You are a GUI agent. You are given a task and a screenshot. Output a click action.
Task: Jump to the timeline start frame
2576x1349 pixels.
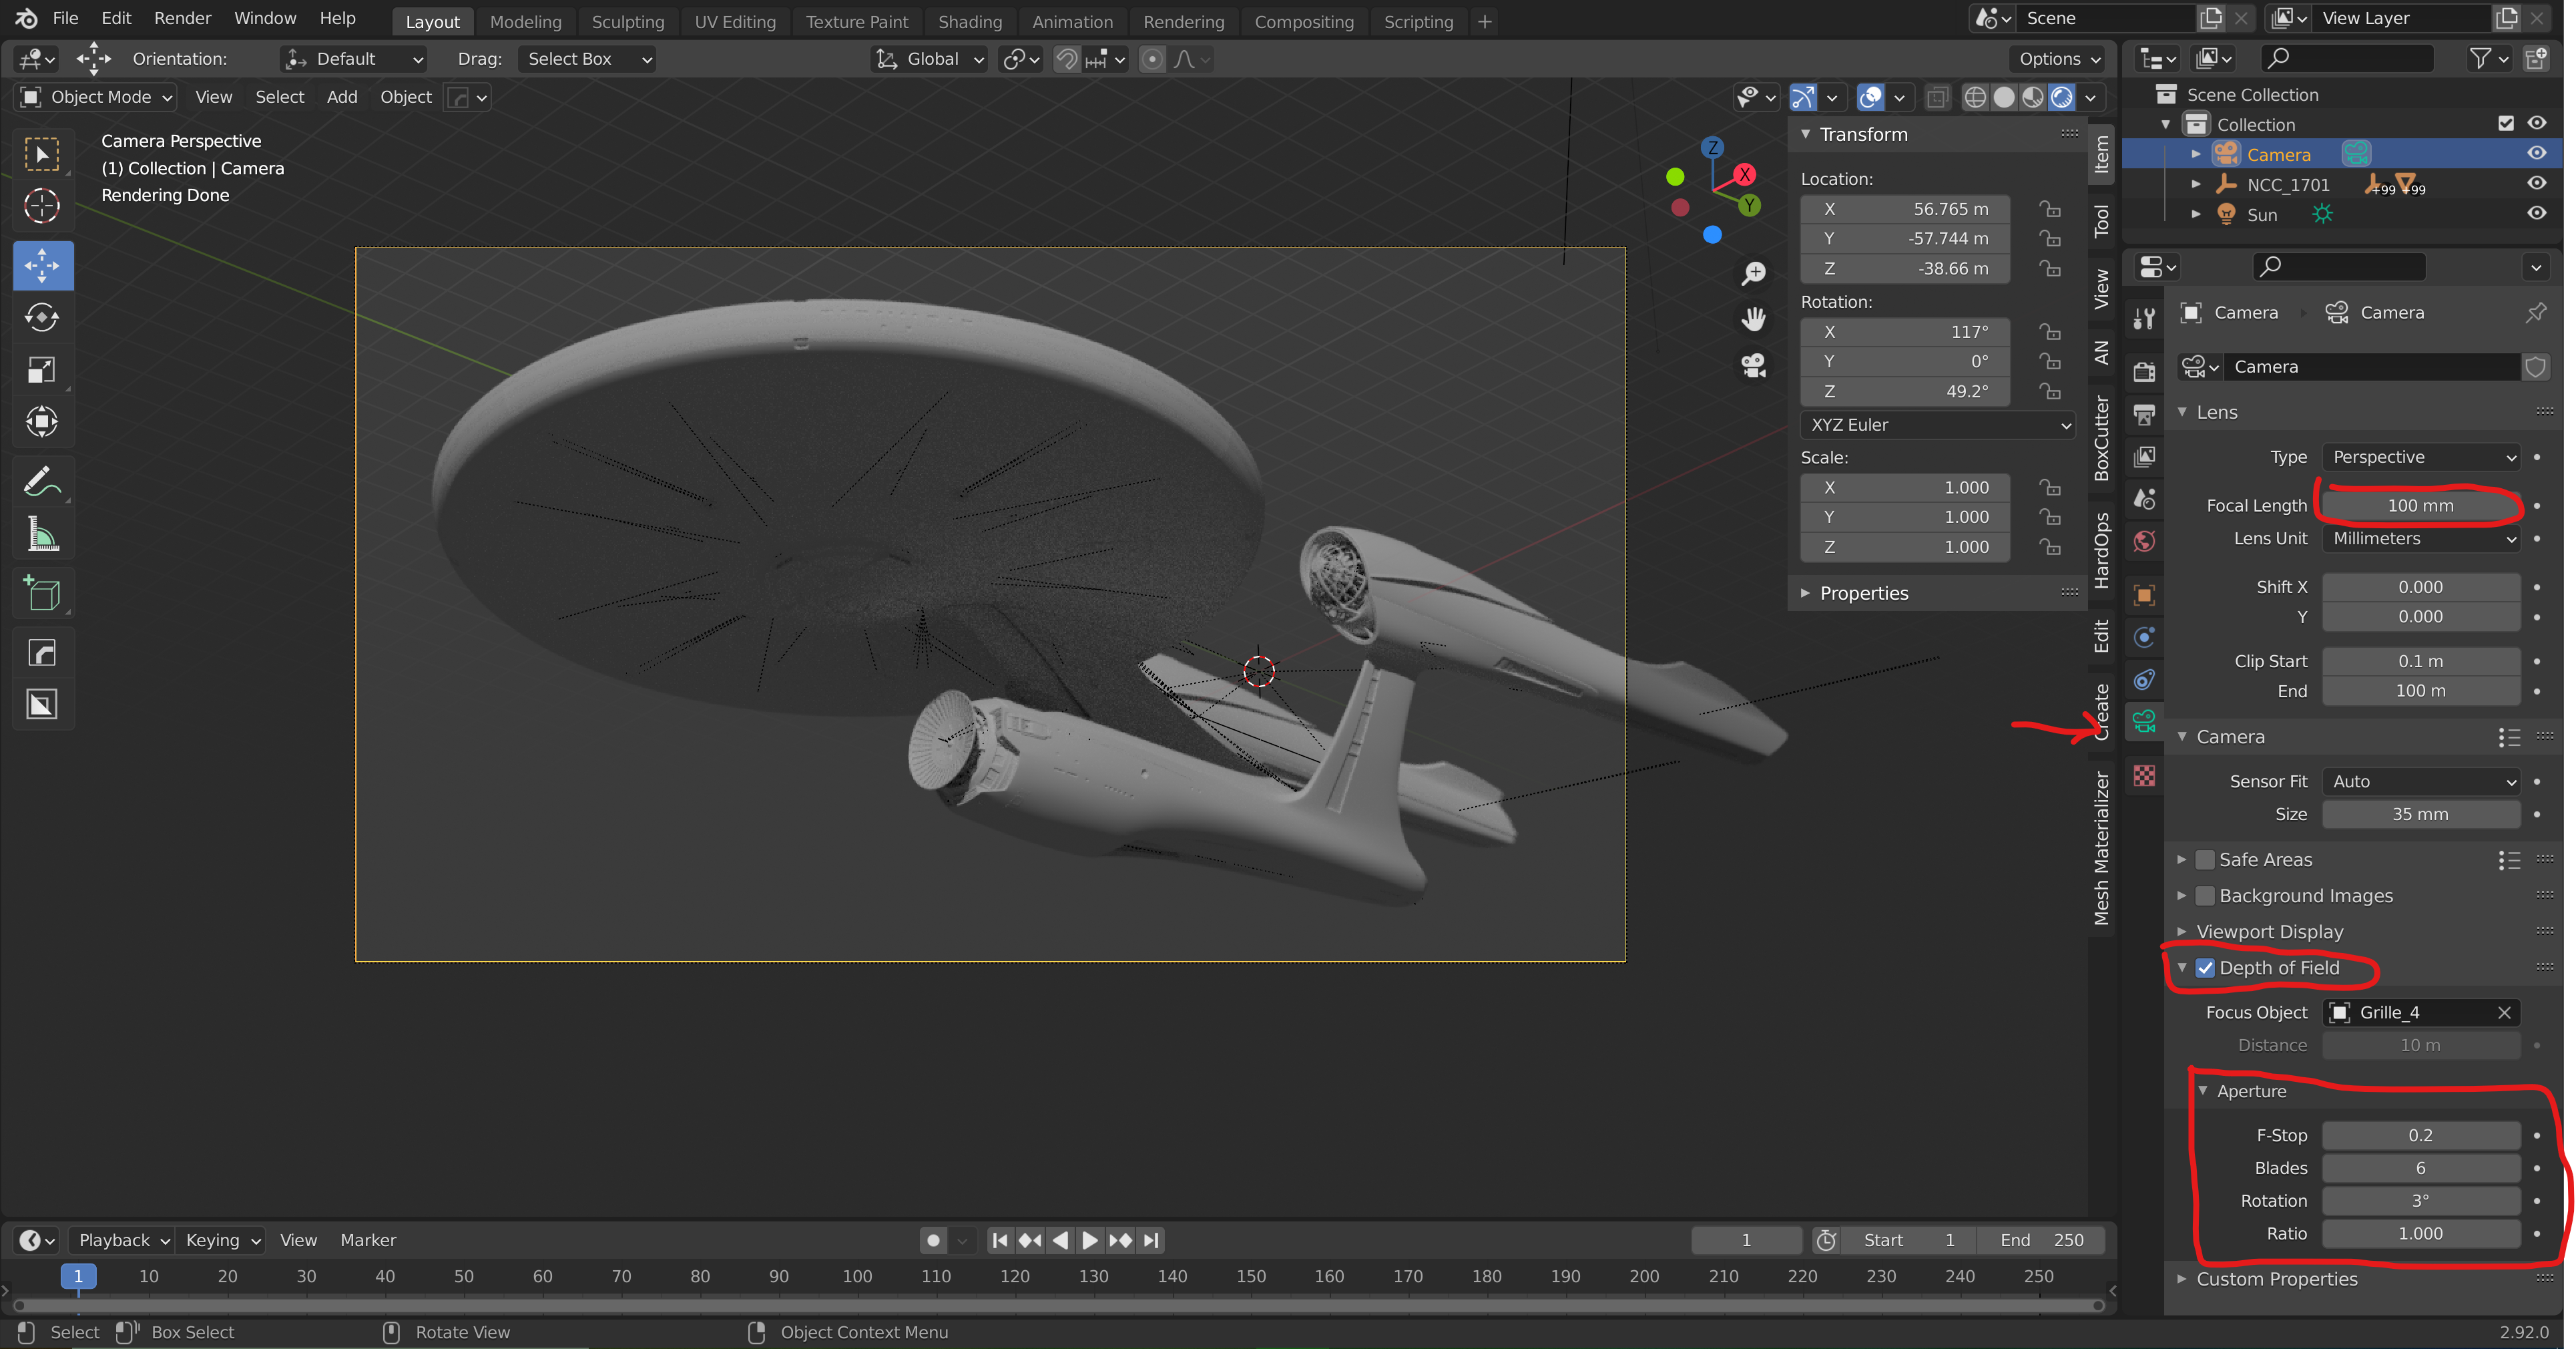[999, 1240]
